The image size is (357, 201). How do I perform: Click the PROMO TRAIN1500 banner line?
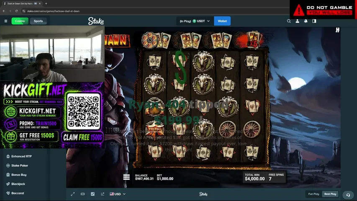click(x=32, y=124)
